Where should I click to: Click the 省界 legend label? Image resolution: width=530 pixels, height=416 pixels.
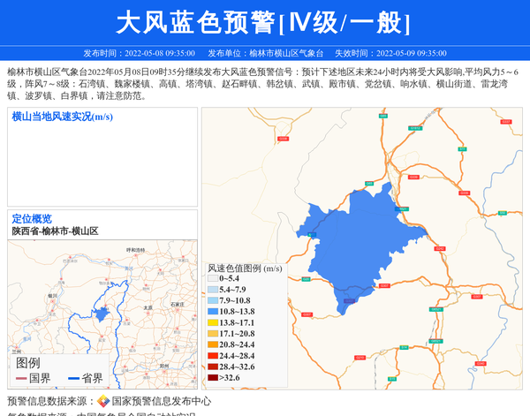tap(92, 378)
